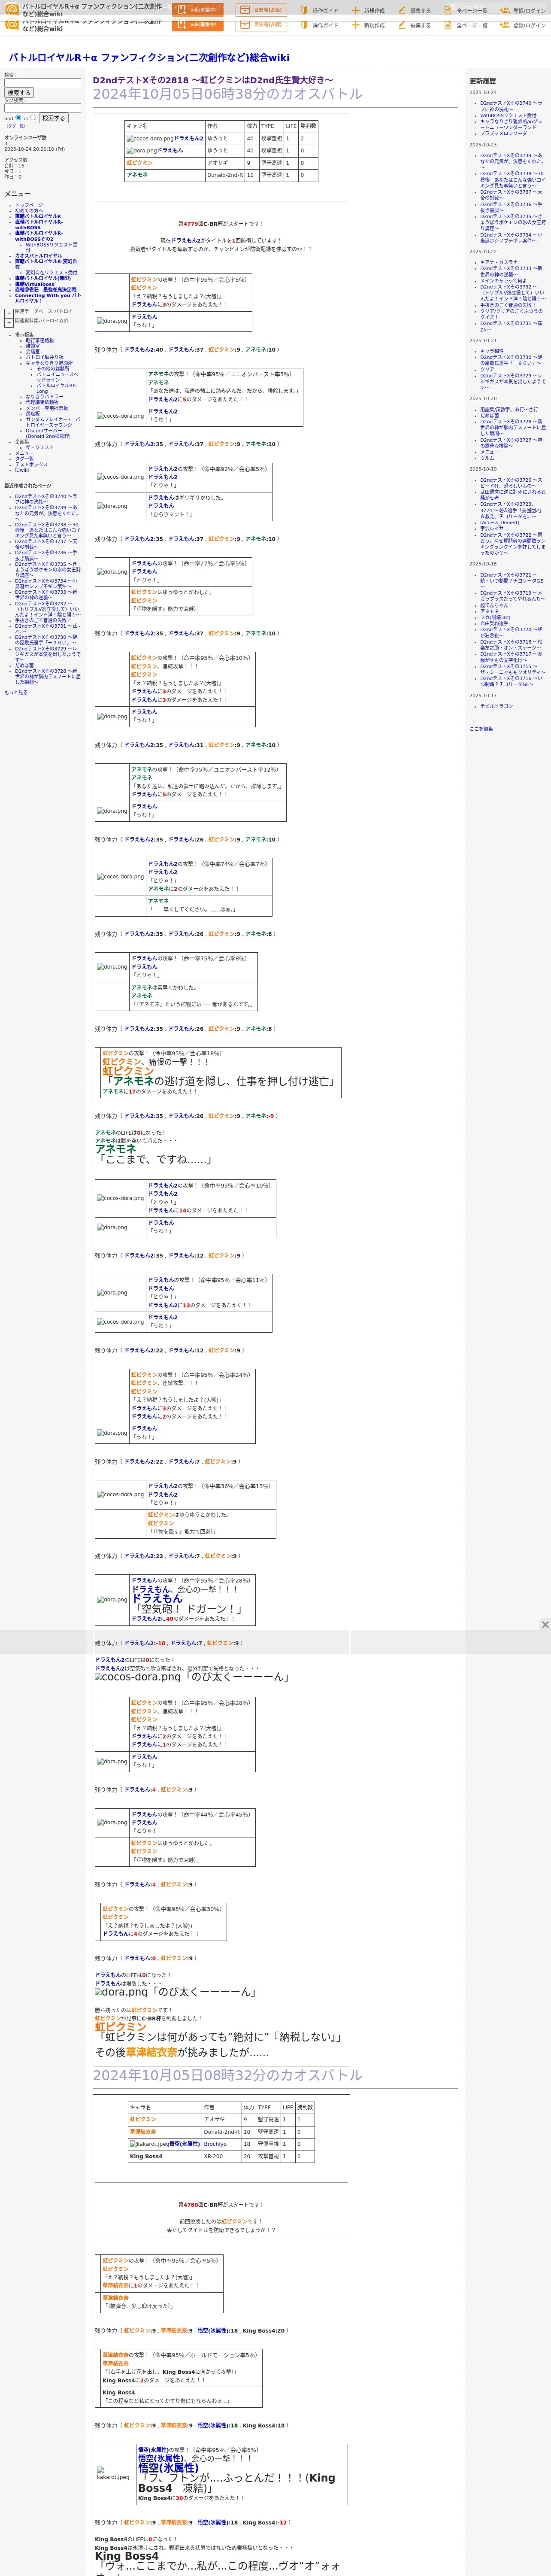Click the 第4780回C-BR杯がスタートです！ line
This screenshot has height=2576, width=551.
[221, 2204]
